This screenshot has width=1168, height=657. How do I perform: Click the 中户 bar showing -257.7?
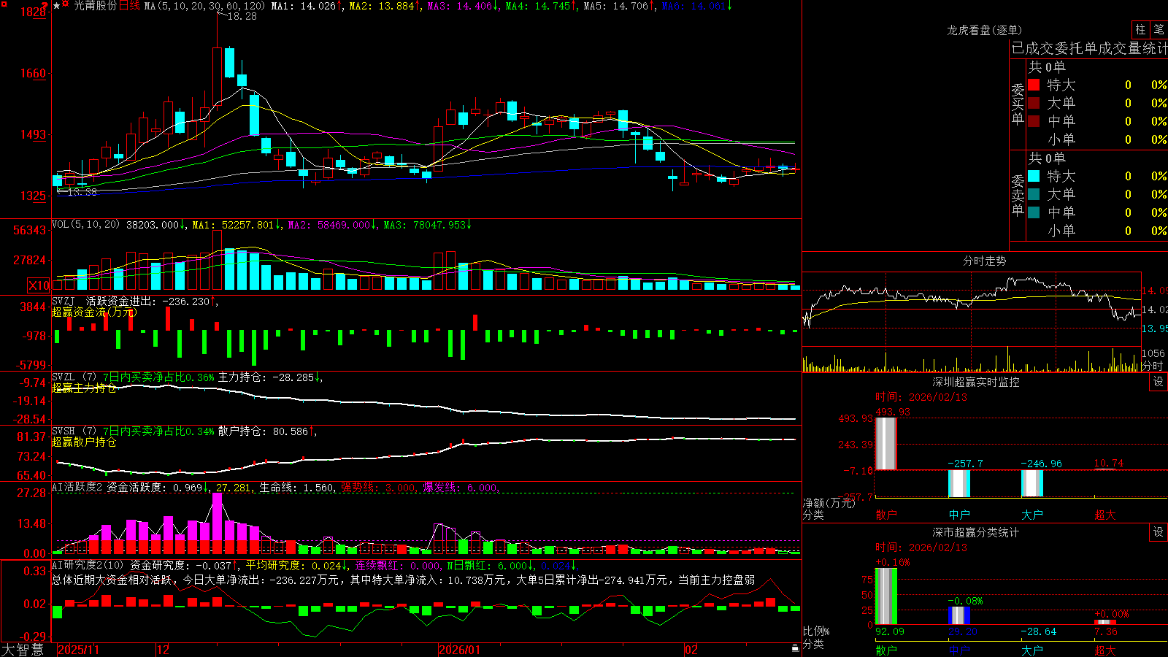[x=958, y=483]
